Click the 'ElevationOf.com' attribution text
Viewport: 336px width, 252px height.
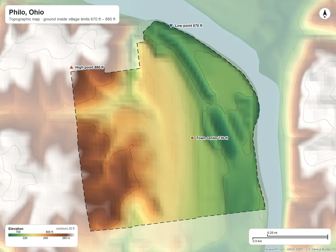click(x=274, y=249)
